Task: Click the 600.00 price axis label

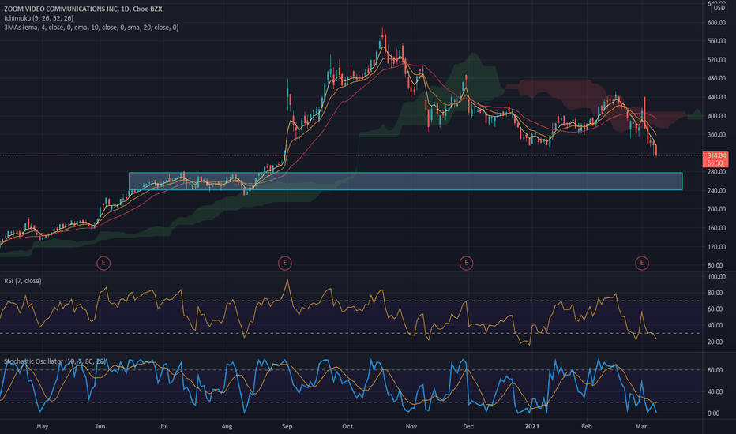Action: point(716,23)
